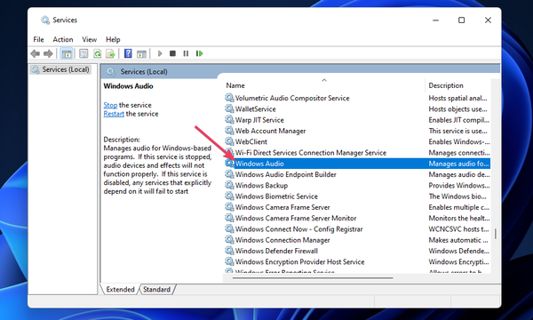
Task: Select Services (Local) in the console tree
Action: click(x=60, y=69)
